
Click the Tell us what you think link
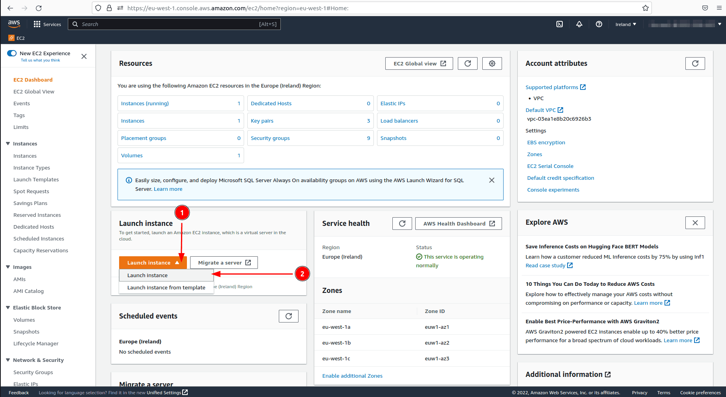(40, 60)
